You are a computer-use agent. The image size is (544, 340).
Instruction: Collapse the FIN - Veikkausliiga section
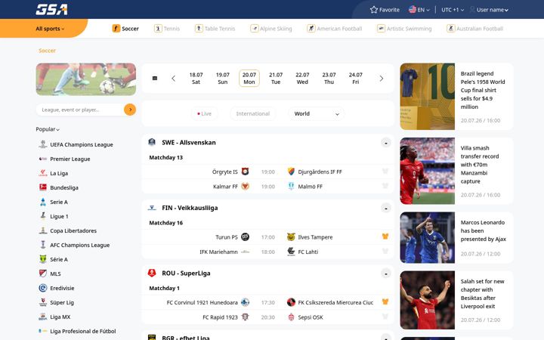coord(386,208)
